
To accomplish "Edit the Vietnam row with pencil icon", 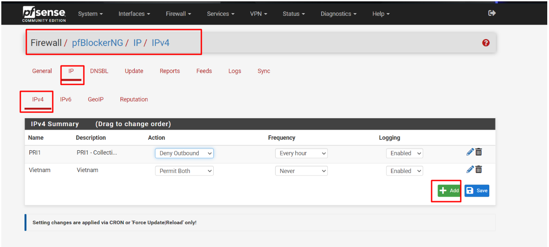I will pyautogui.click(x=470, y=169).
